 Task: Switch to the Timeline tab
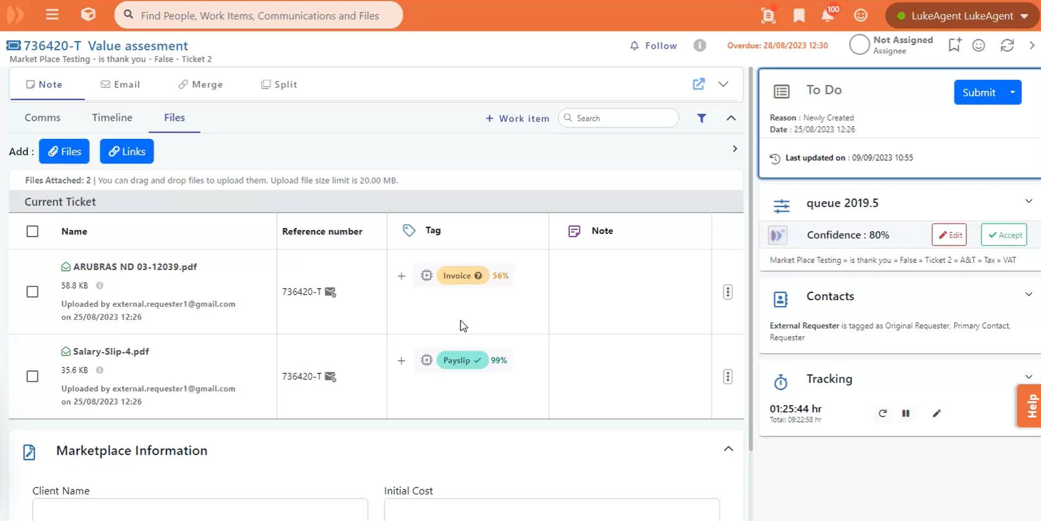coord(112,118)
